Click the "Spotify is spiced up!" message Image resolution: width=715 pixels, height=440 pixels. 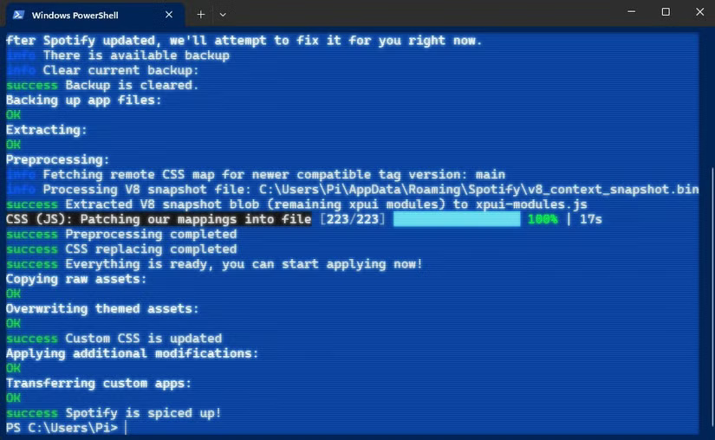point(143,412)
